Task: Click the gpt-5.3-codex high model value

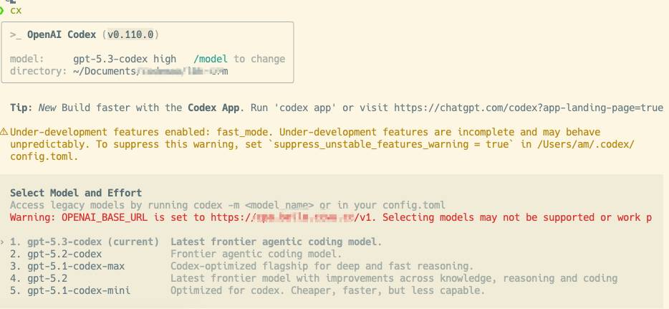Action: point(125,59)
